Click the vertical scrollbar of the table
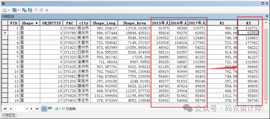270x119 pixels. [x=266, y=63]
